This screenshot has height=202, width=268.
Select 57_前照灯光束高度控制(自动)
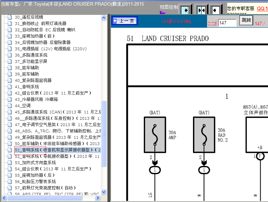pyautogui.click(x=45, y=188)
